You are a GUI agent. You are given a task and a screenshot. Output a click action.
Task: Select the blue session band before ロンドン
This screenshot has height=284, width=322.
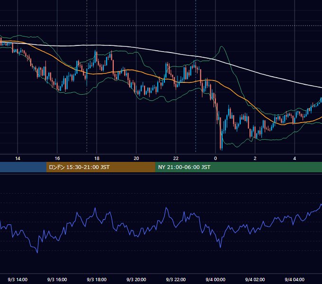(x=23, y=167)
